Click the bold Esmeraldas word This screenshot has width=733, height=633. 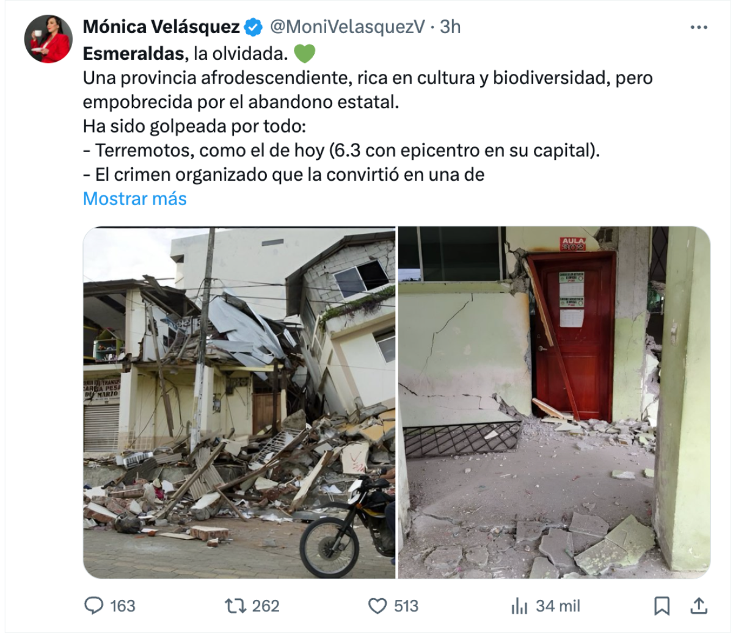point(134,54)
